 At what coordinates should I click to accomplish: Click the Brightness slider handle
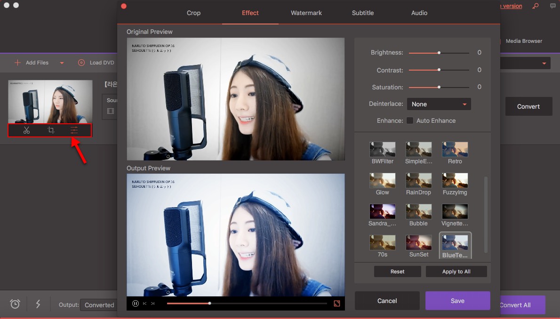pyautogui.click(x=439, y=53)
